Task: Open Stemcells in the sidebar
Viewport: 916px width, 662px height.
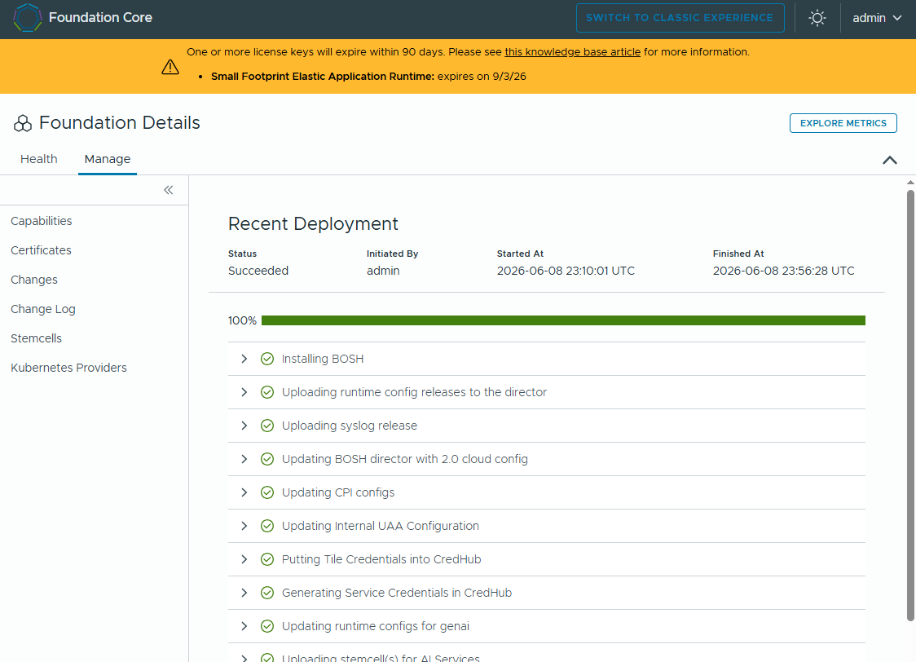Action: click(x=36, y=338)
